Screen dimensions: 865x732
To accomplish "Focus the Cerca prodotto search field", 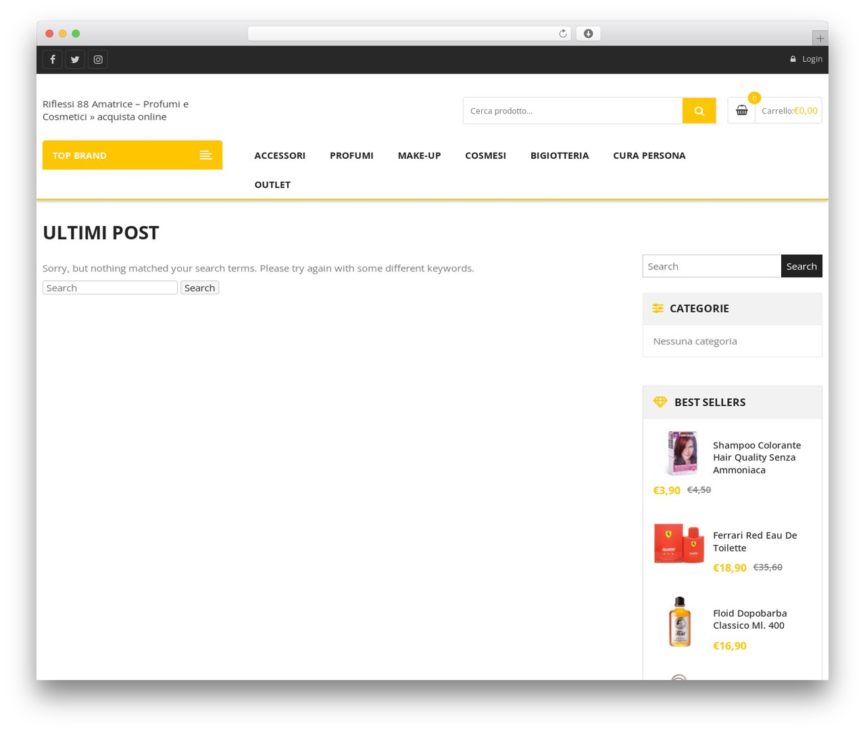I will click(573, 111).
